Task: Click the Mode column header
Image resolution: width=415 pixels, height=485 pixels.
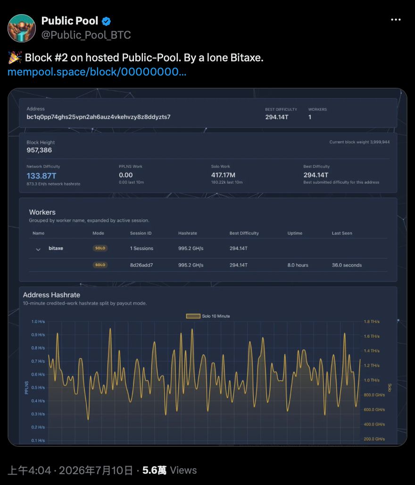Action: click(99, 233)
